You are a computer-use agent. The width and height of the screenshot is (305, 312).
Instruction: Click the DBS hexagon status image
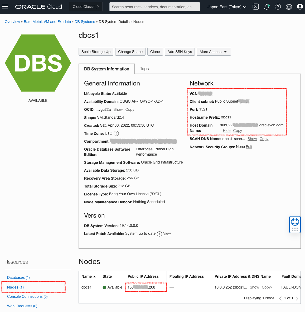pyautogui.click(x=38, y=63)
